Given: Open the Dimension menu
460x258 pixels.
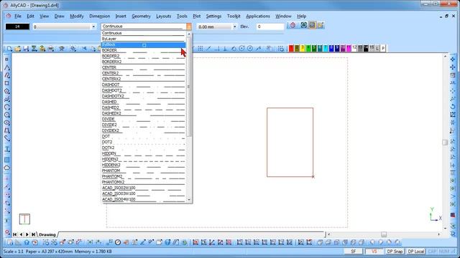Looking at the screenshot, I should click(x=99, y=16).
